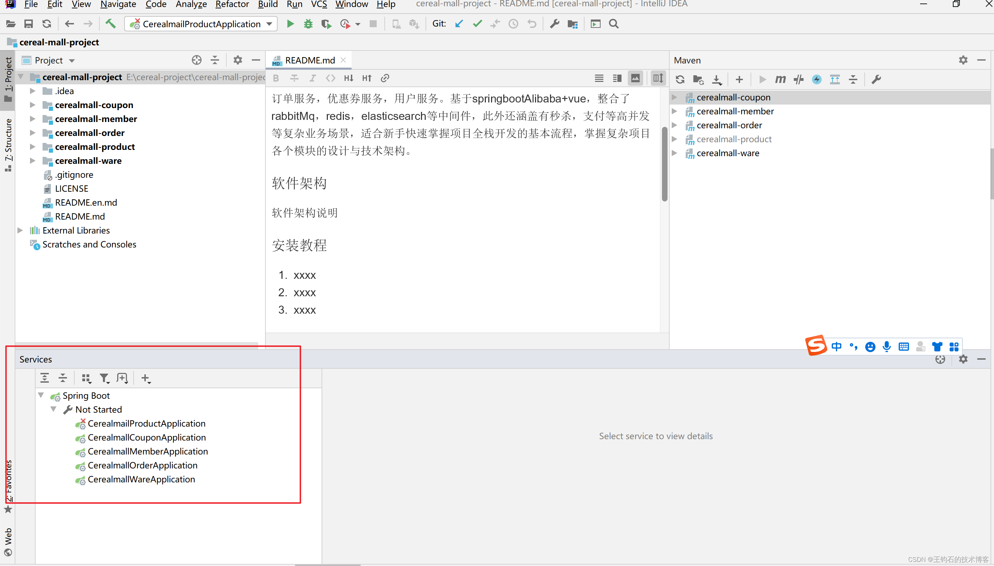
Task: Open the Refactor menu
Action: (x=232, y=4)
